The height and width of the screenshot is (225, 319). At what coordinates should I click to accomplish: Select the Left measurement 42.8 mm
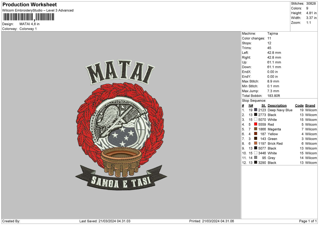point(274,53)
